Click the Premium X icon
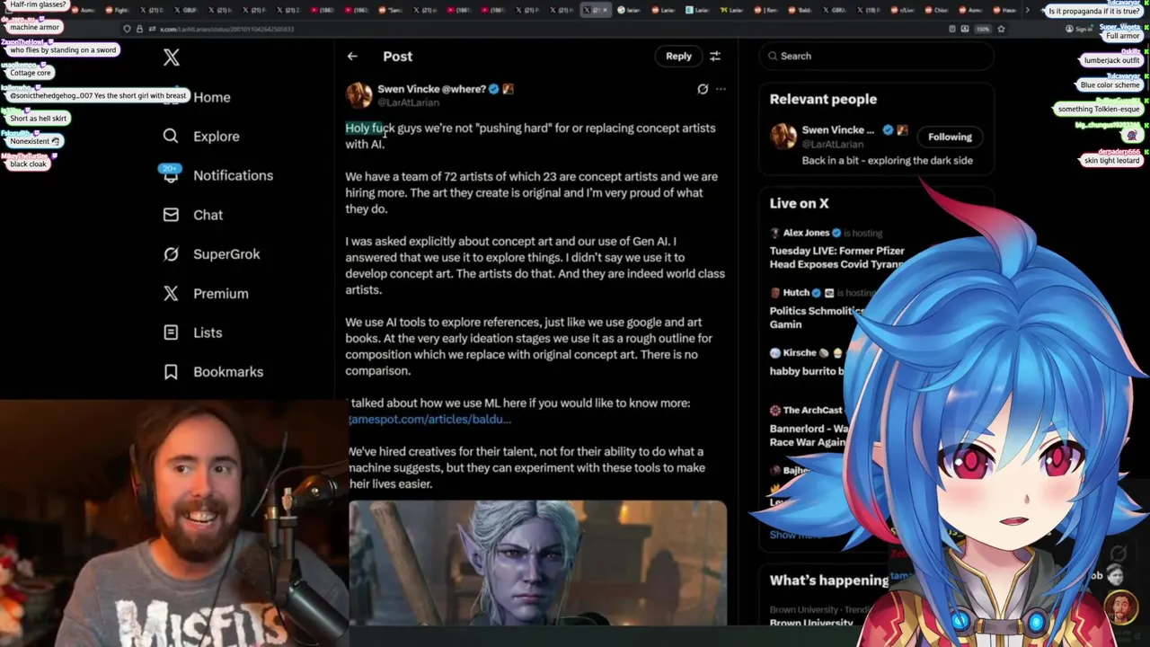This screenshot has width=1150, height=647. pyautogui.click(x=171, y=293)
